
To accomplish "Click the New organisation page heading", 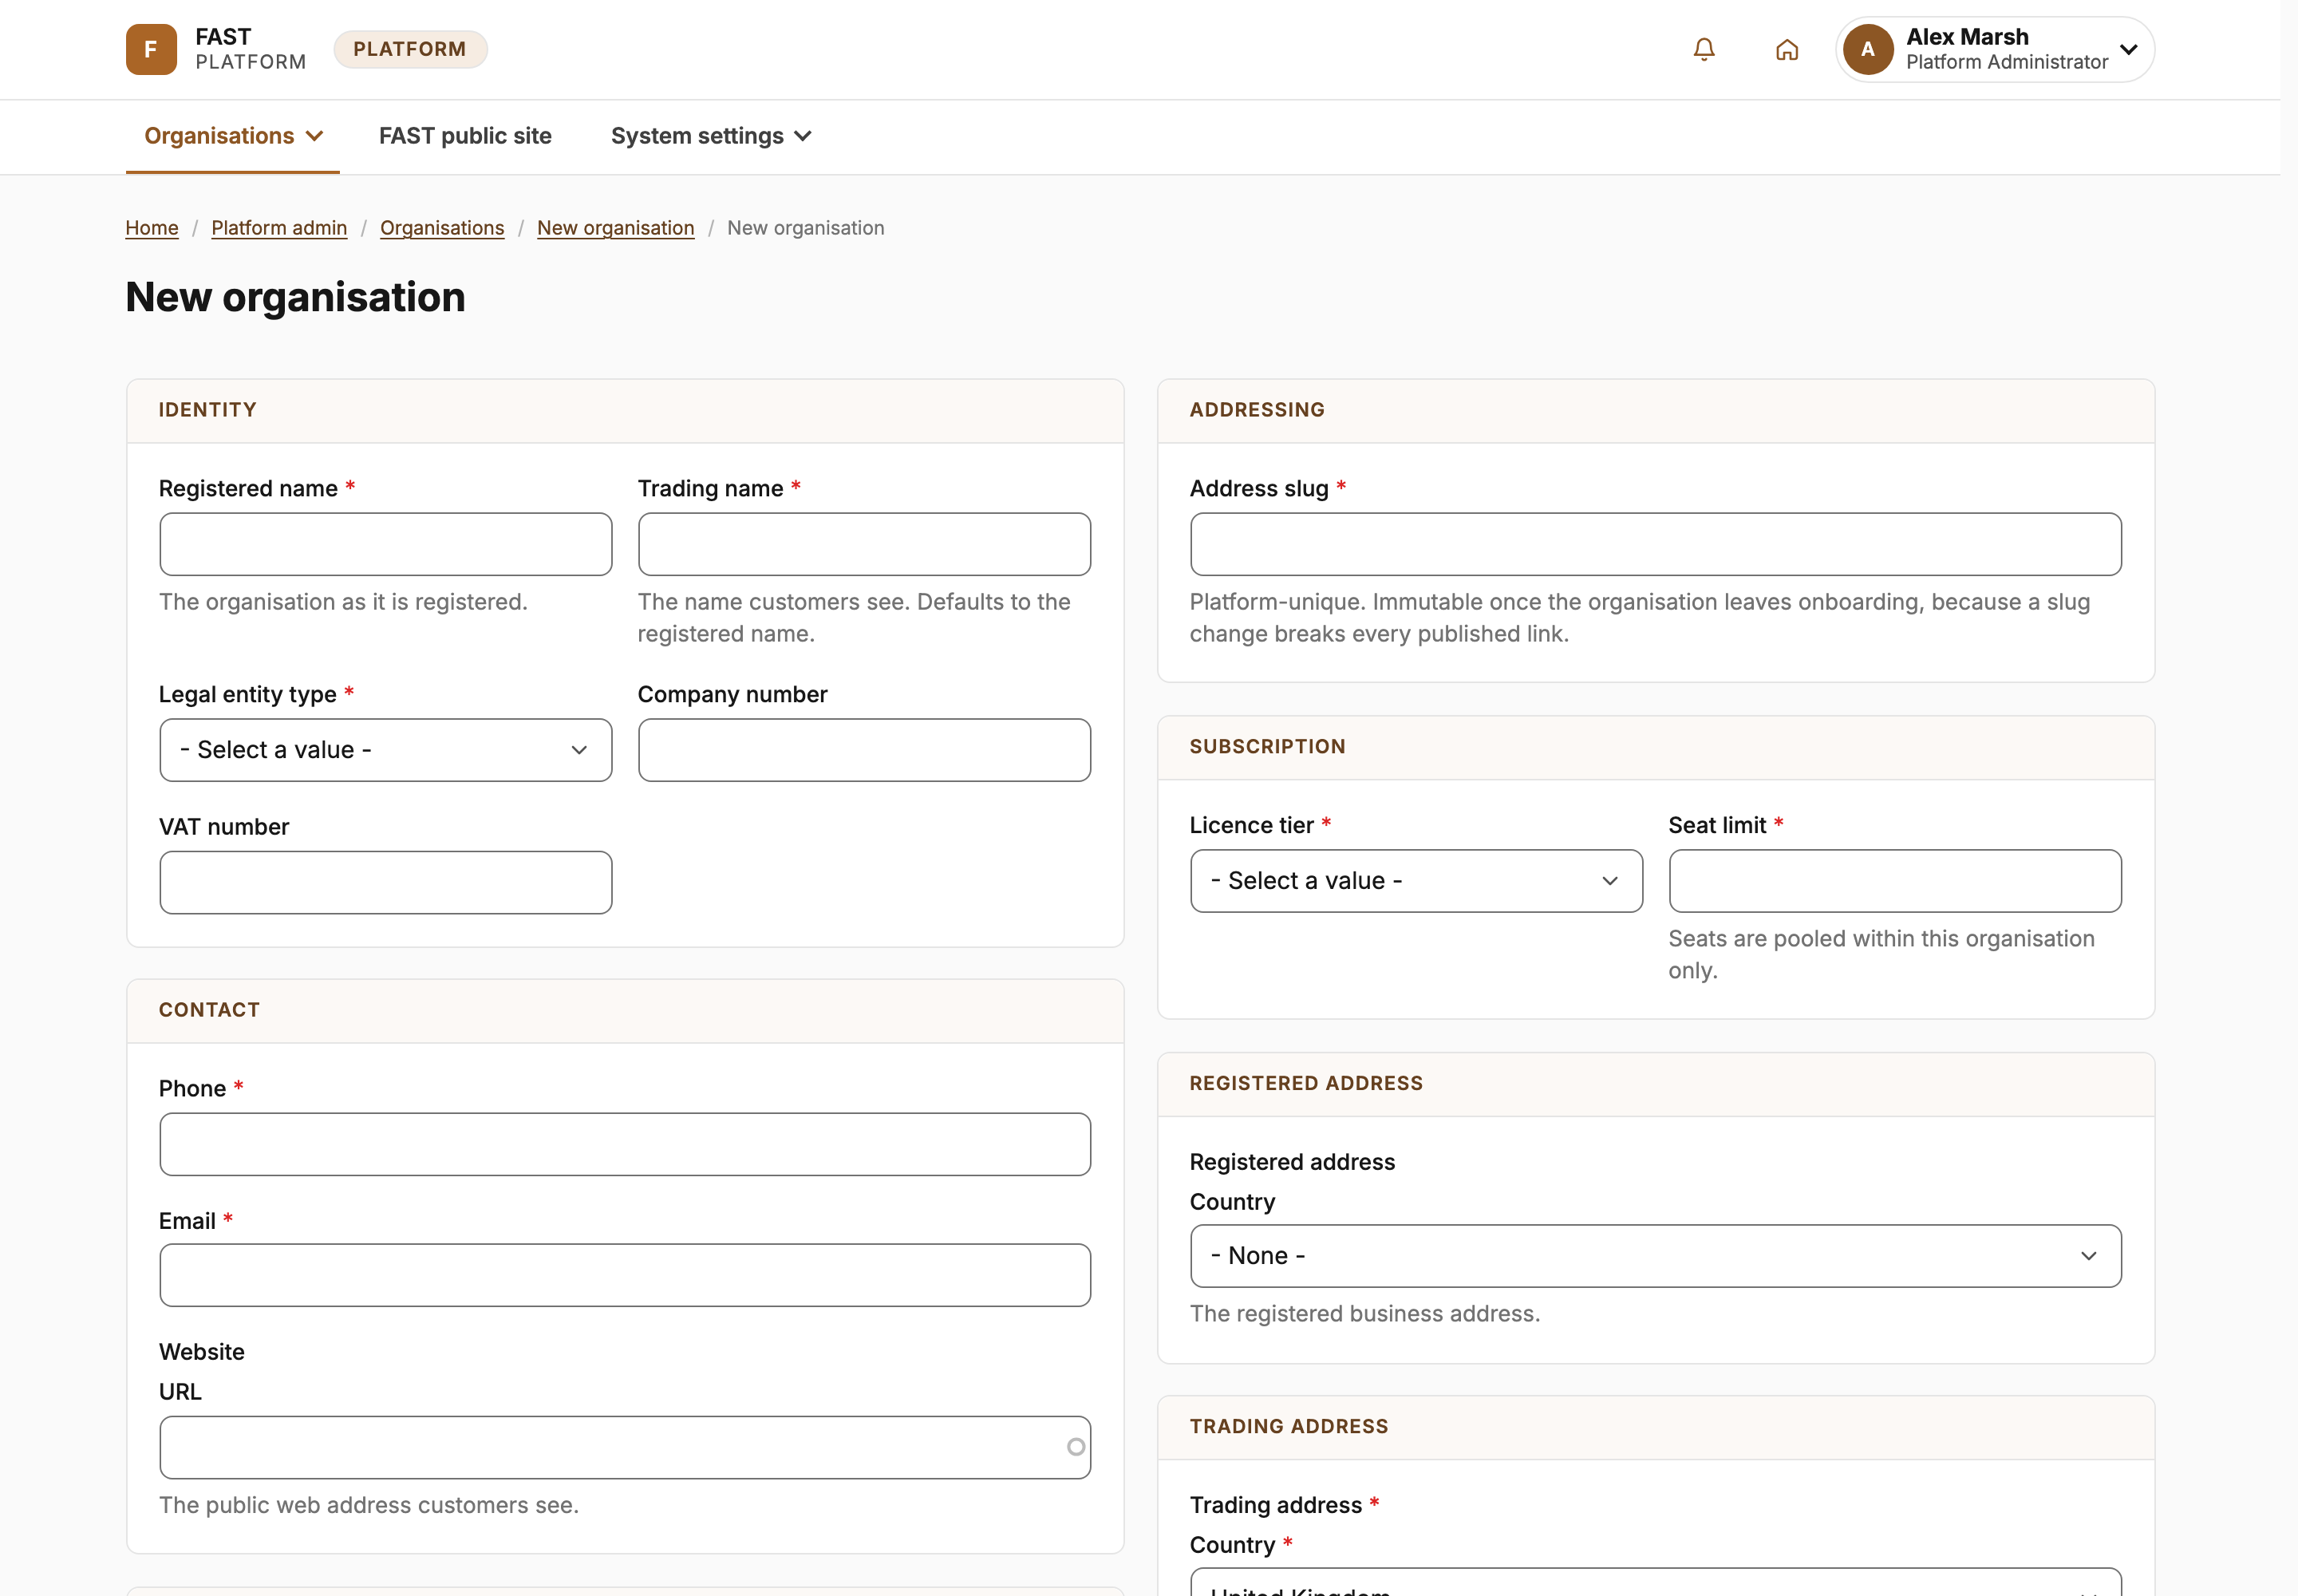I will point(296,297).
